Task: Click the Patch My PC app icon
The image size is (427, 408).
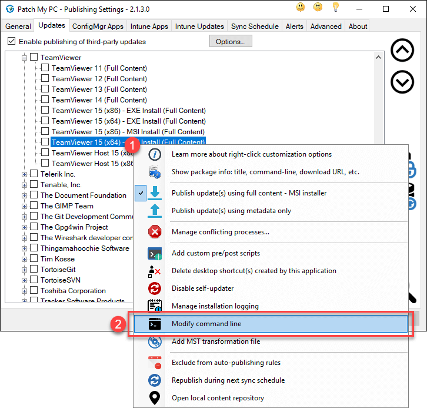Action: click(x=10, y=9)
